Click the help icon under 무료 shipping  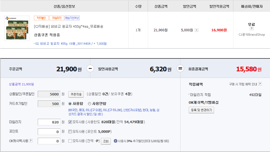[x=252, y=29]
